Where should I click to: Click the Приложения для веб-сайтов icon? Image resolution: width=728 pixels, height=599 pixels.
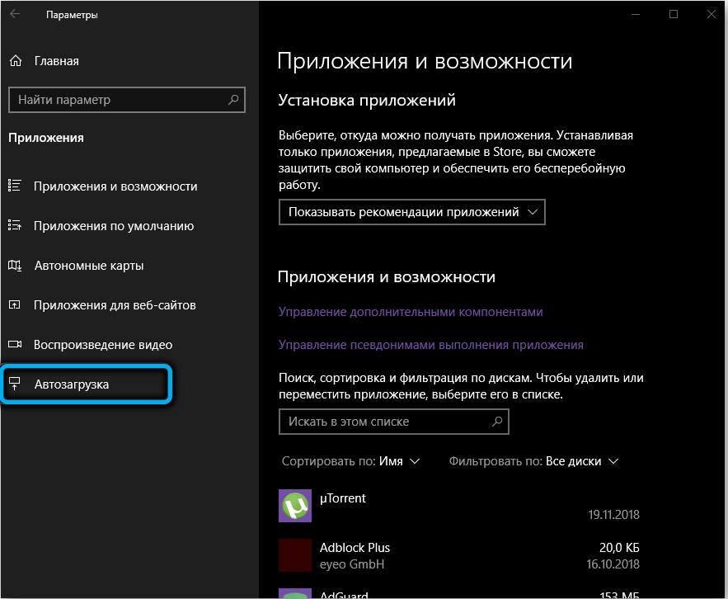(15, 305)
